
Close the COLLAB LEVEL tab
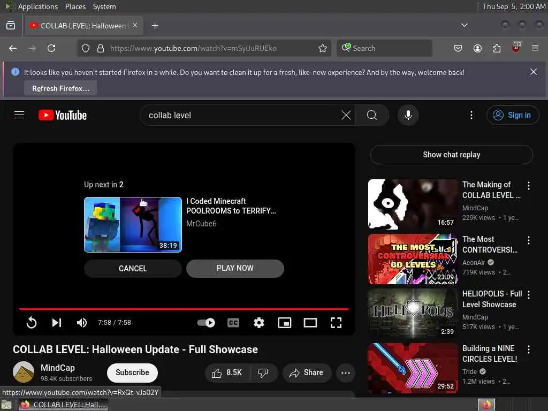click(x=135, y=25)
